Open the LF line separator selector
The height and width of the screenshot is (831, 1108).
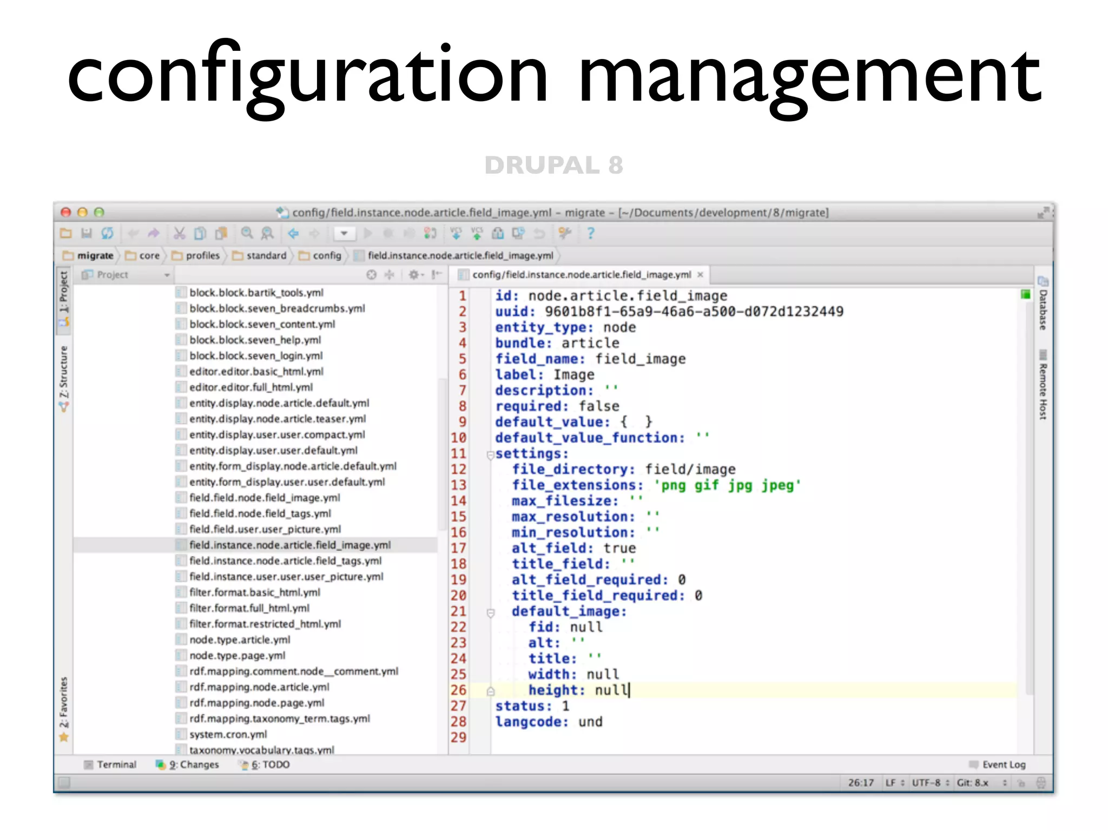click(x=895, y=783)
